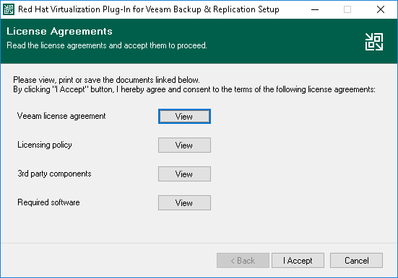Click the '3rd party components' label
Screen dimensions: 398x278
[54, 174]
